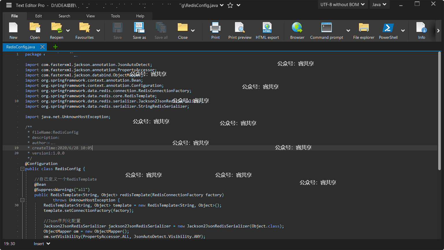444x250 pixels.
Task: Close the RedisConfig.java document tab
Action: 42,47
